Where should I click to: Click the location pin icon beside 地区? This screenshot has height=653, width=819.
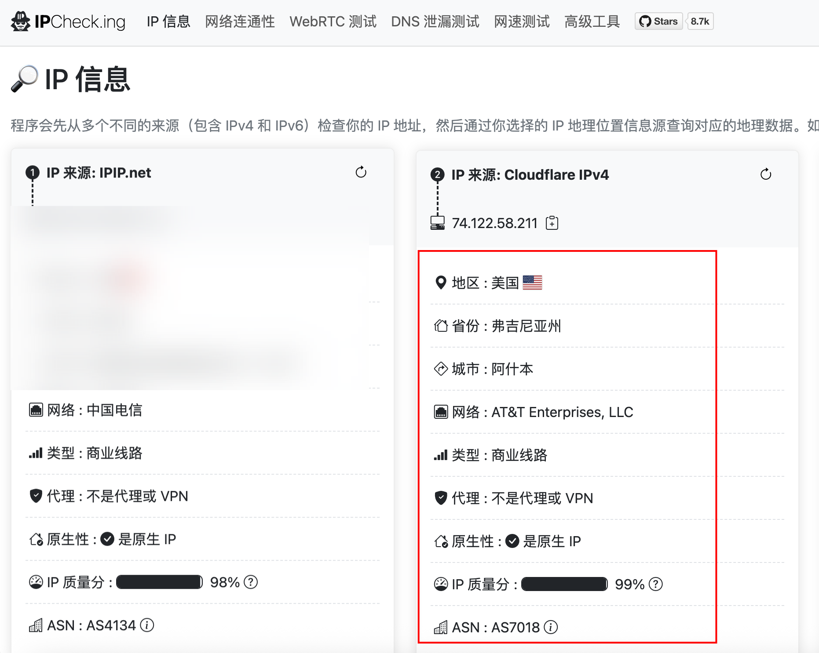click(x=440, y=283)
